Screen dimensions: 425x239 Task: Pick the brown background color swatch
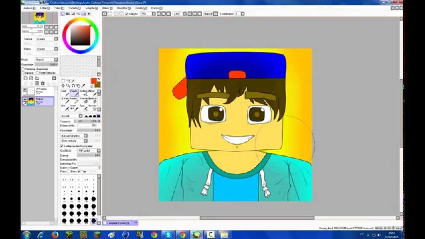[x=98, y=85]
